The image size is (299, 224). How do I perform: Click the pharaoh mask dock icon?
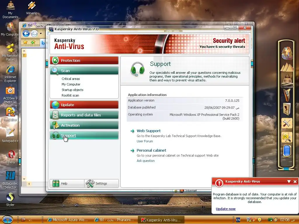(x=287, y=53)
